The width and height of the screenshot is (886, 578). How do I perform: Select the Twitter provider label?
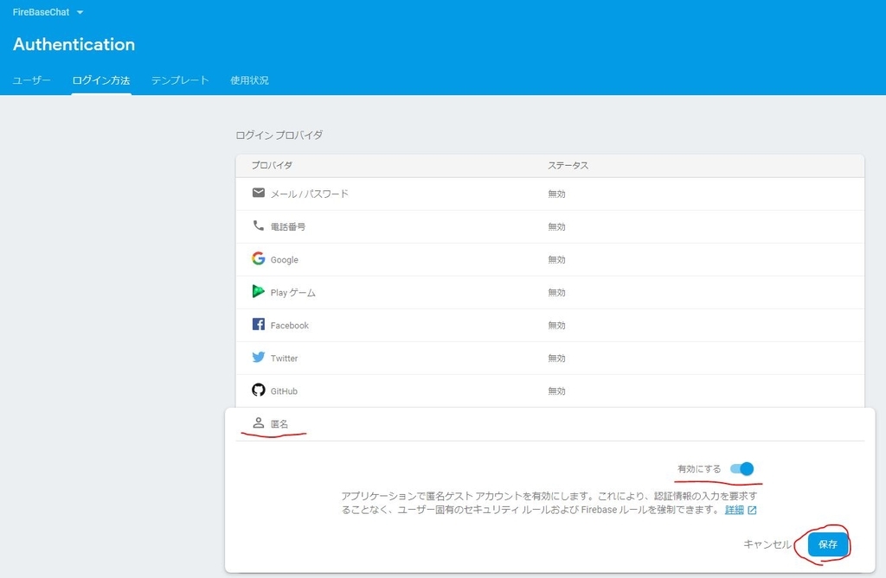pyautogui.click(x=284, y=358)
